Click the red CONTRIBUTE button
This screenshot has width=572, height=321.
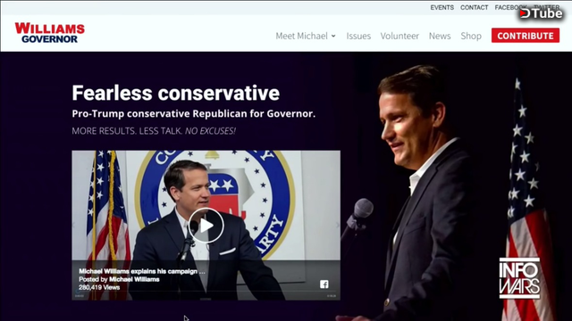(525, 36)
